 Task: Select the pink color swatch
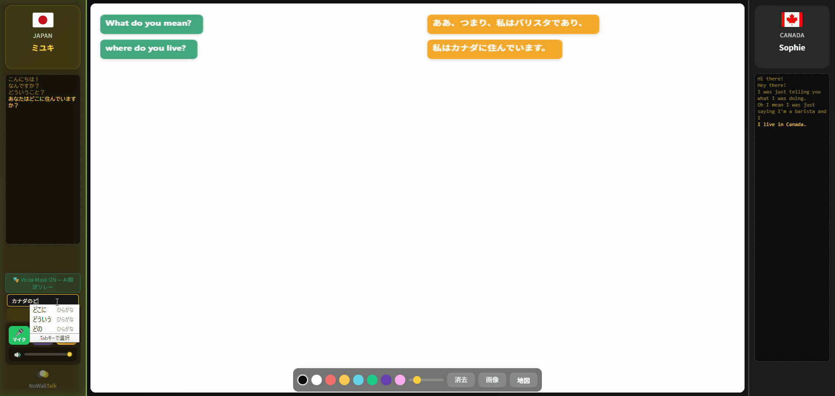[400, 380]
